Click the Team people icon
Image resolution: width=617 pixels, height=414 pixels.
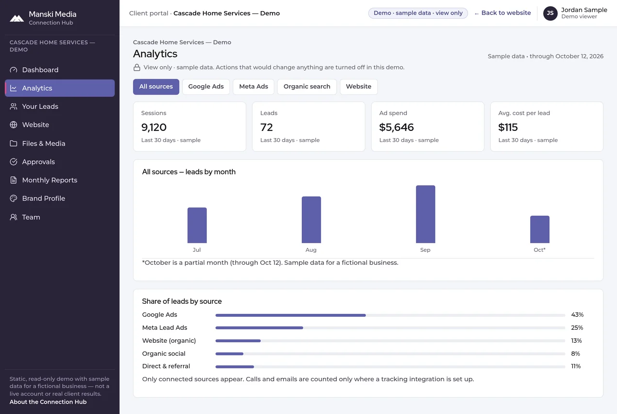click(13, 217)
